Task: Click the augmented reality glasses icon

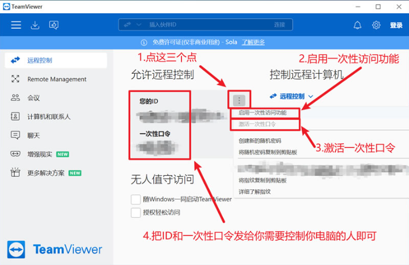Action: pos(15,154)
